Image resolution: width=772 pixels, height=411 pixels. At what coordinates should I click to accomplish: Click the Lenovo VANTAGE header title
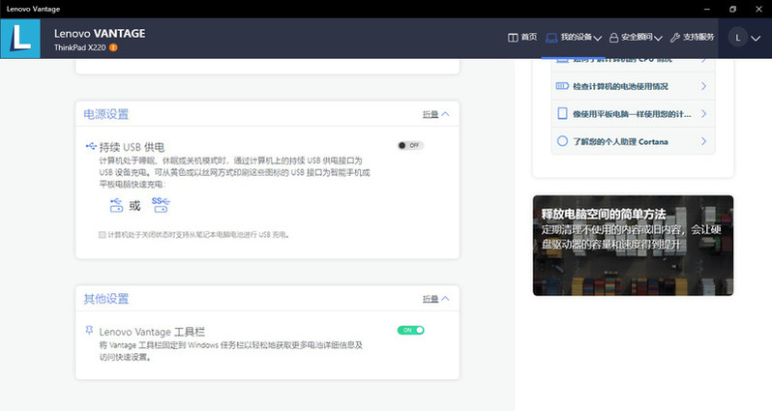tap(100, 34)
